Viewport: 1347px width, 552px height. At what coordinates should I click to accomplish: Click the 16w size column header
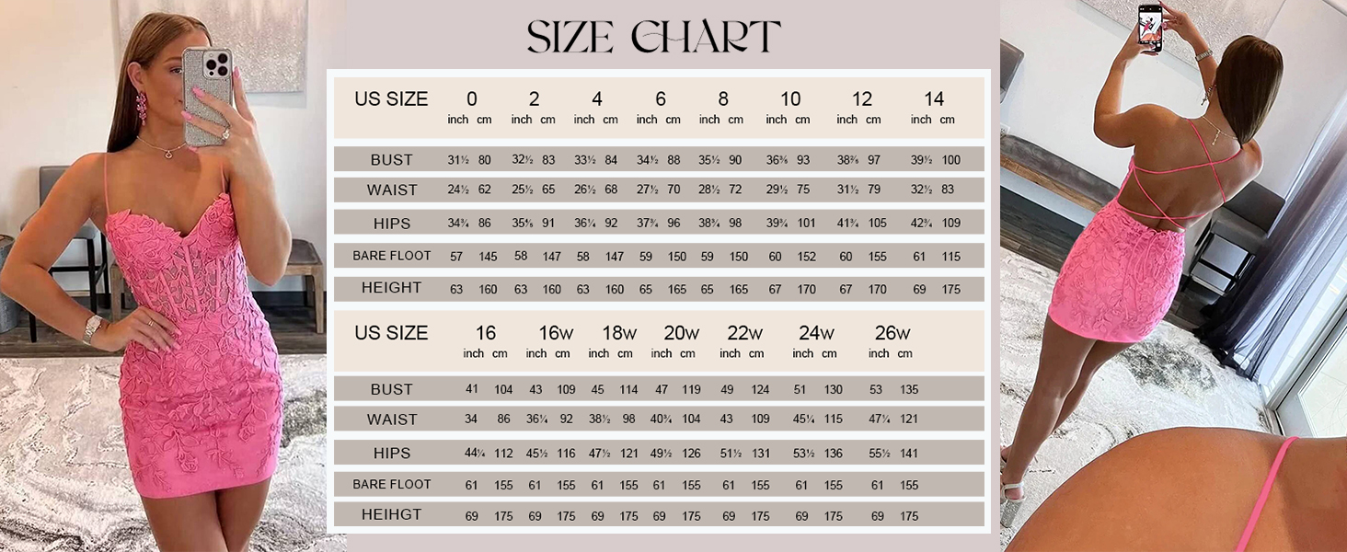coord(556,333)
